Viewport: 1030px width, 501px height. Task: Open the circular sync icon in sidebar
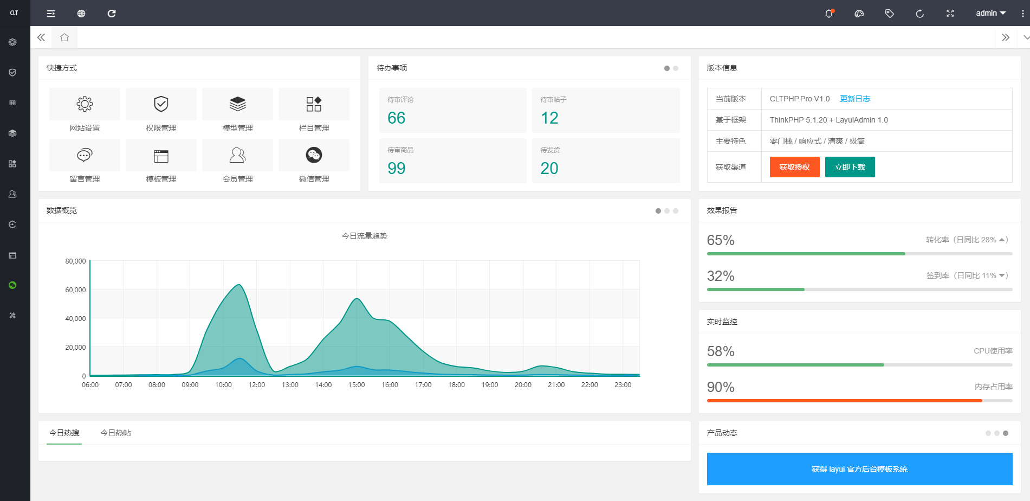pos(12,224)
